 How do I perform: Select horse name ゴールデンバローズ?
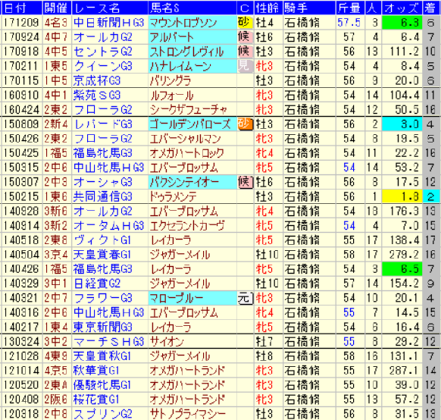190,124
